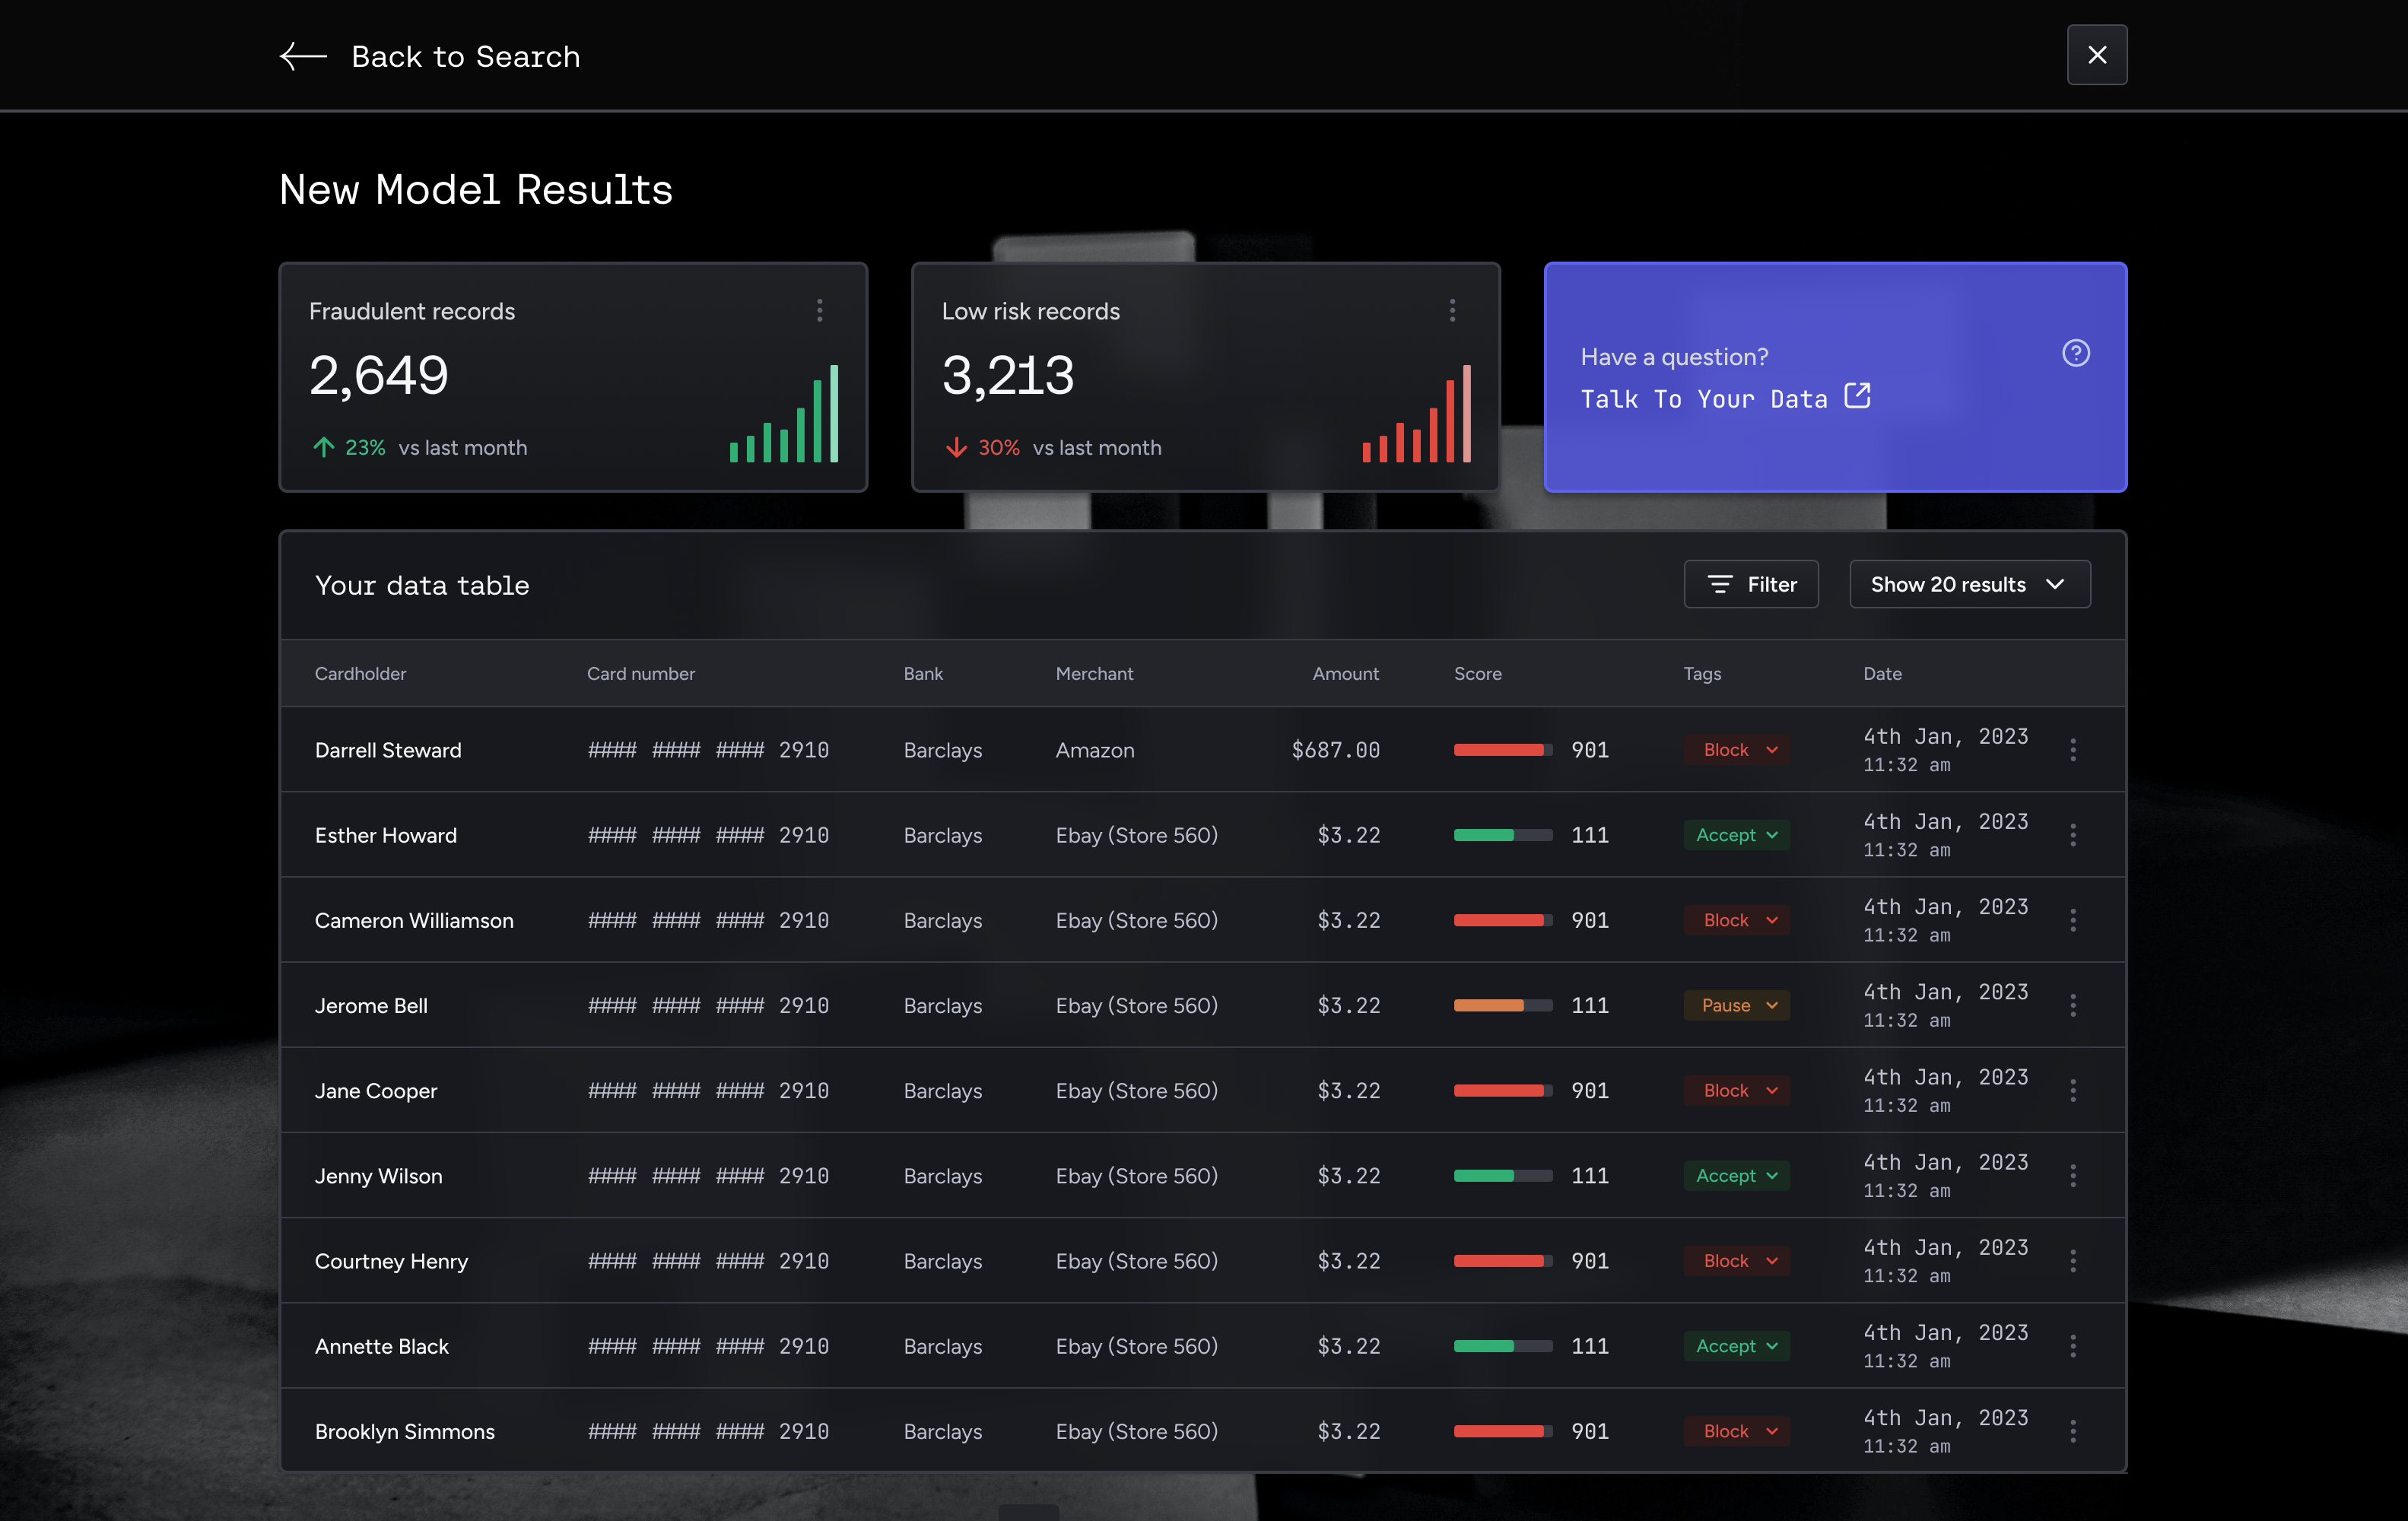Click Darrell Steward's red score bar
Viewport: 2408px width, 1521px height.
coord(1503,750)
